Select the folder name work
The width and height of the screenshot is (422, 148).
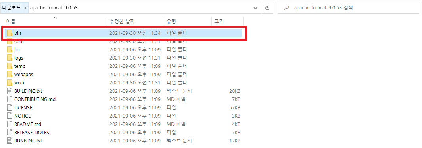(x=19, y=83)
